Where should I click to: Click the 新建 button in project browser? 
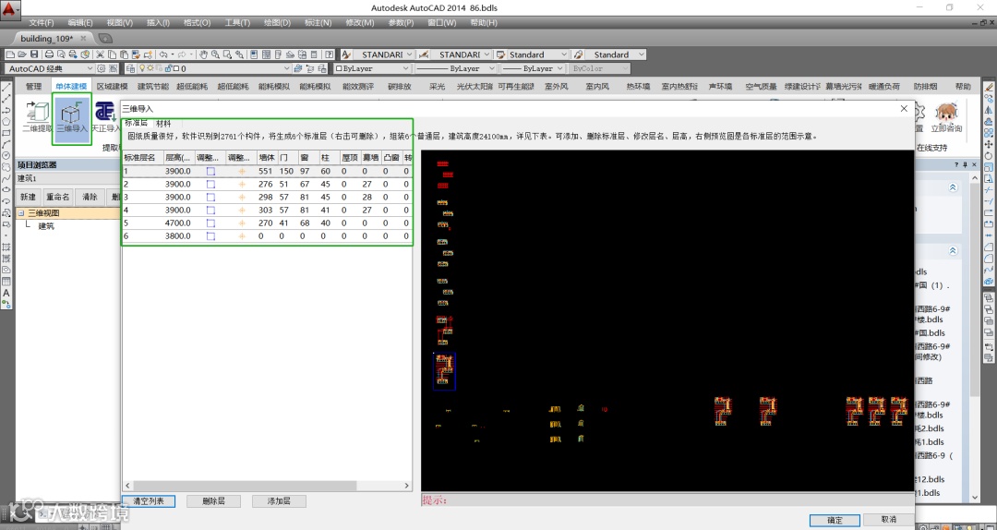28,198
